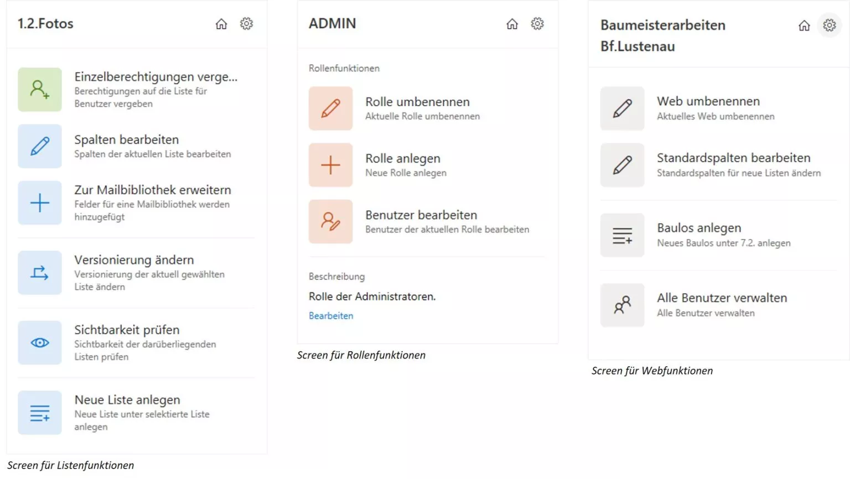
Task: Click the Baulos anlegen list icon
Action: [622, 235]
